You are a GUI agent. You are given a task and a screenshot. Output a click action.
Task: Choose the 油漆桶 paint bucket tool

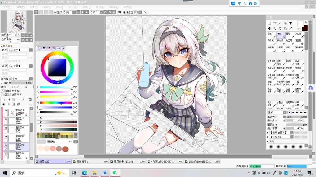pyautogui.click(x=272, y=49)
